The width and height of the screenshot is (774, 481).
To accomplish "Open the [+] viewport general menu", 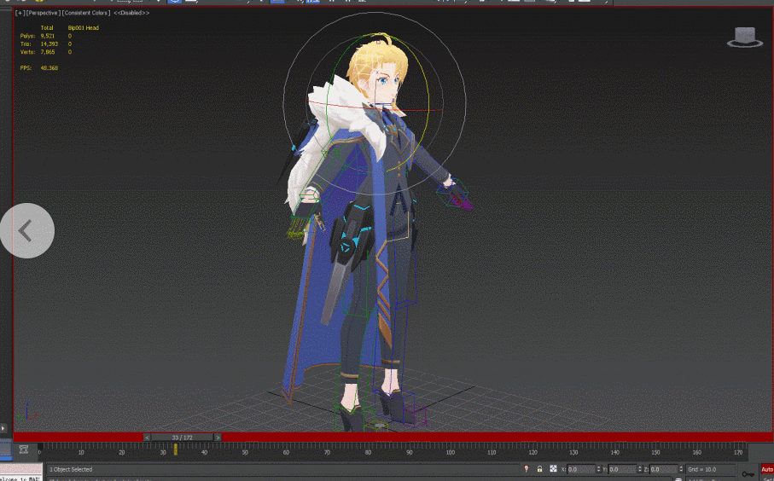I will tap(20, 14).
